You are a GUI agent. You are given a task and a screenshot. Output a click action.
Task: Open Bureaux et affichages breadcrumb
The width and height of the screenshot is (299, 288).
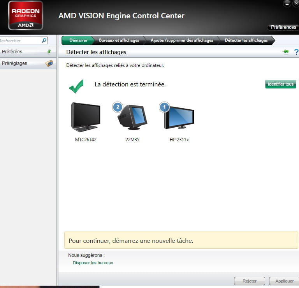(x=119, y=40)
